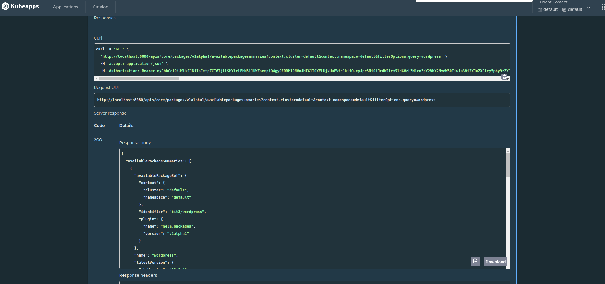Screen dimensions: 605x284
Task: Click the default cluster label in Current Context
Action: (x=550, y=9)
